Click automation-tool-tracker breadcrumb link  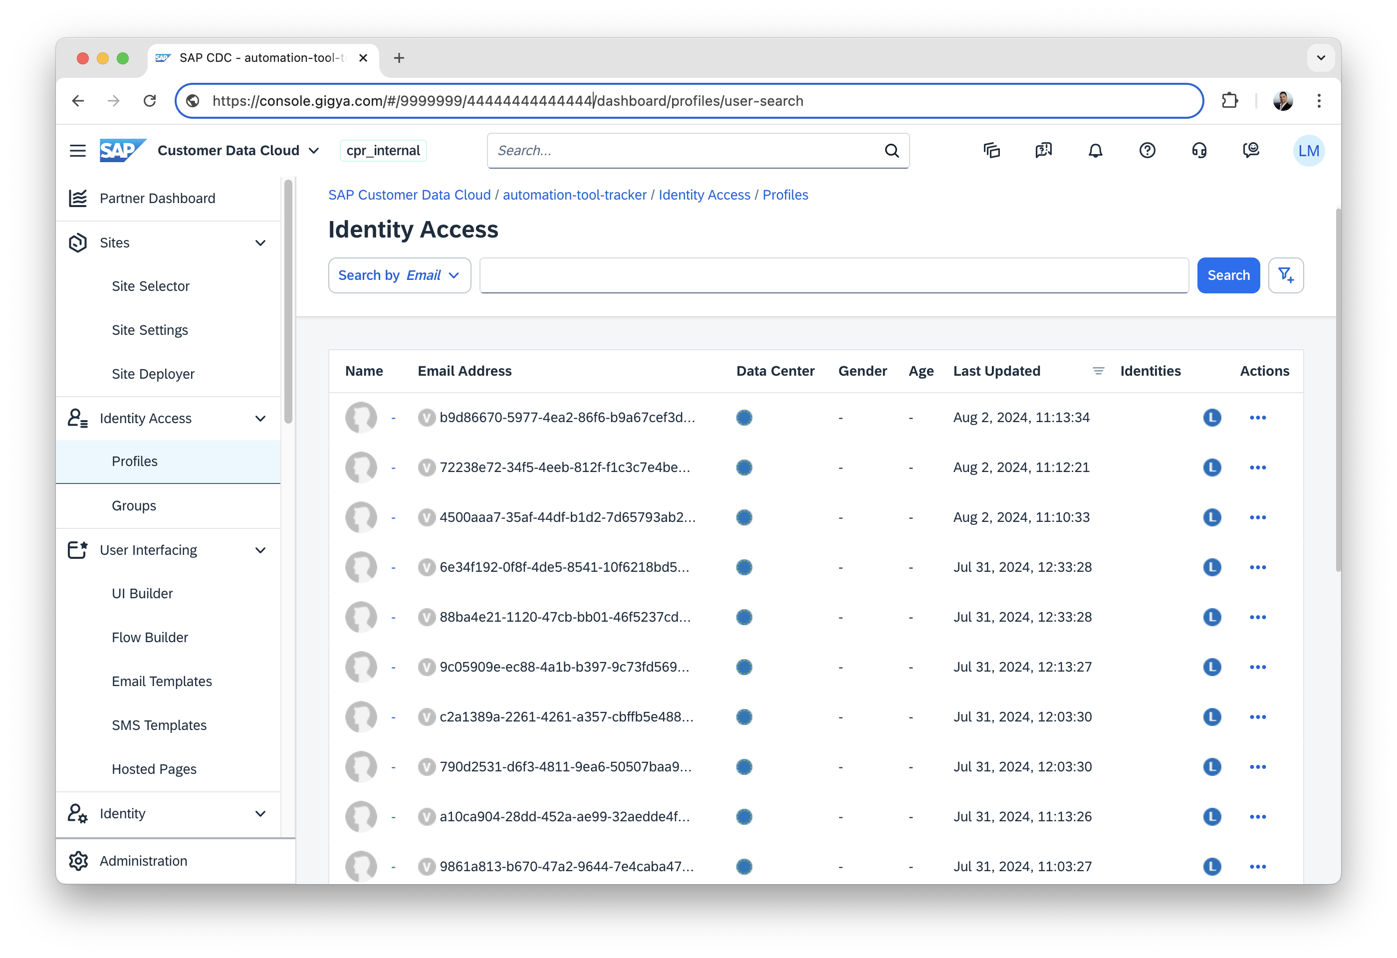[x=574, y=195]
